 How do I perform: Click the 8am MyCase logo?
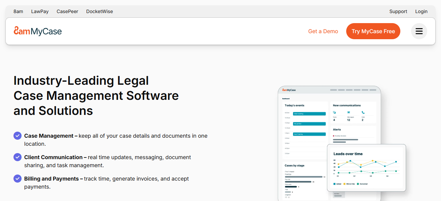(x=38, y=31)
